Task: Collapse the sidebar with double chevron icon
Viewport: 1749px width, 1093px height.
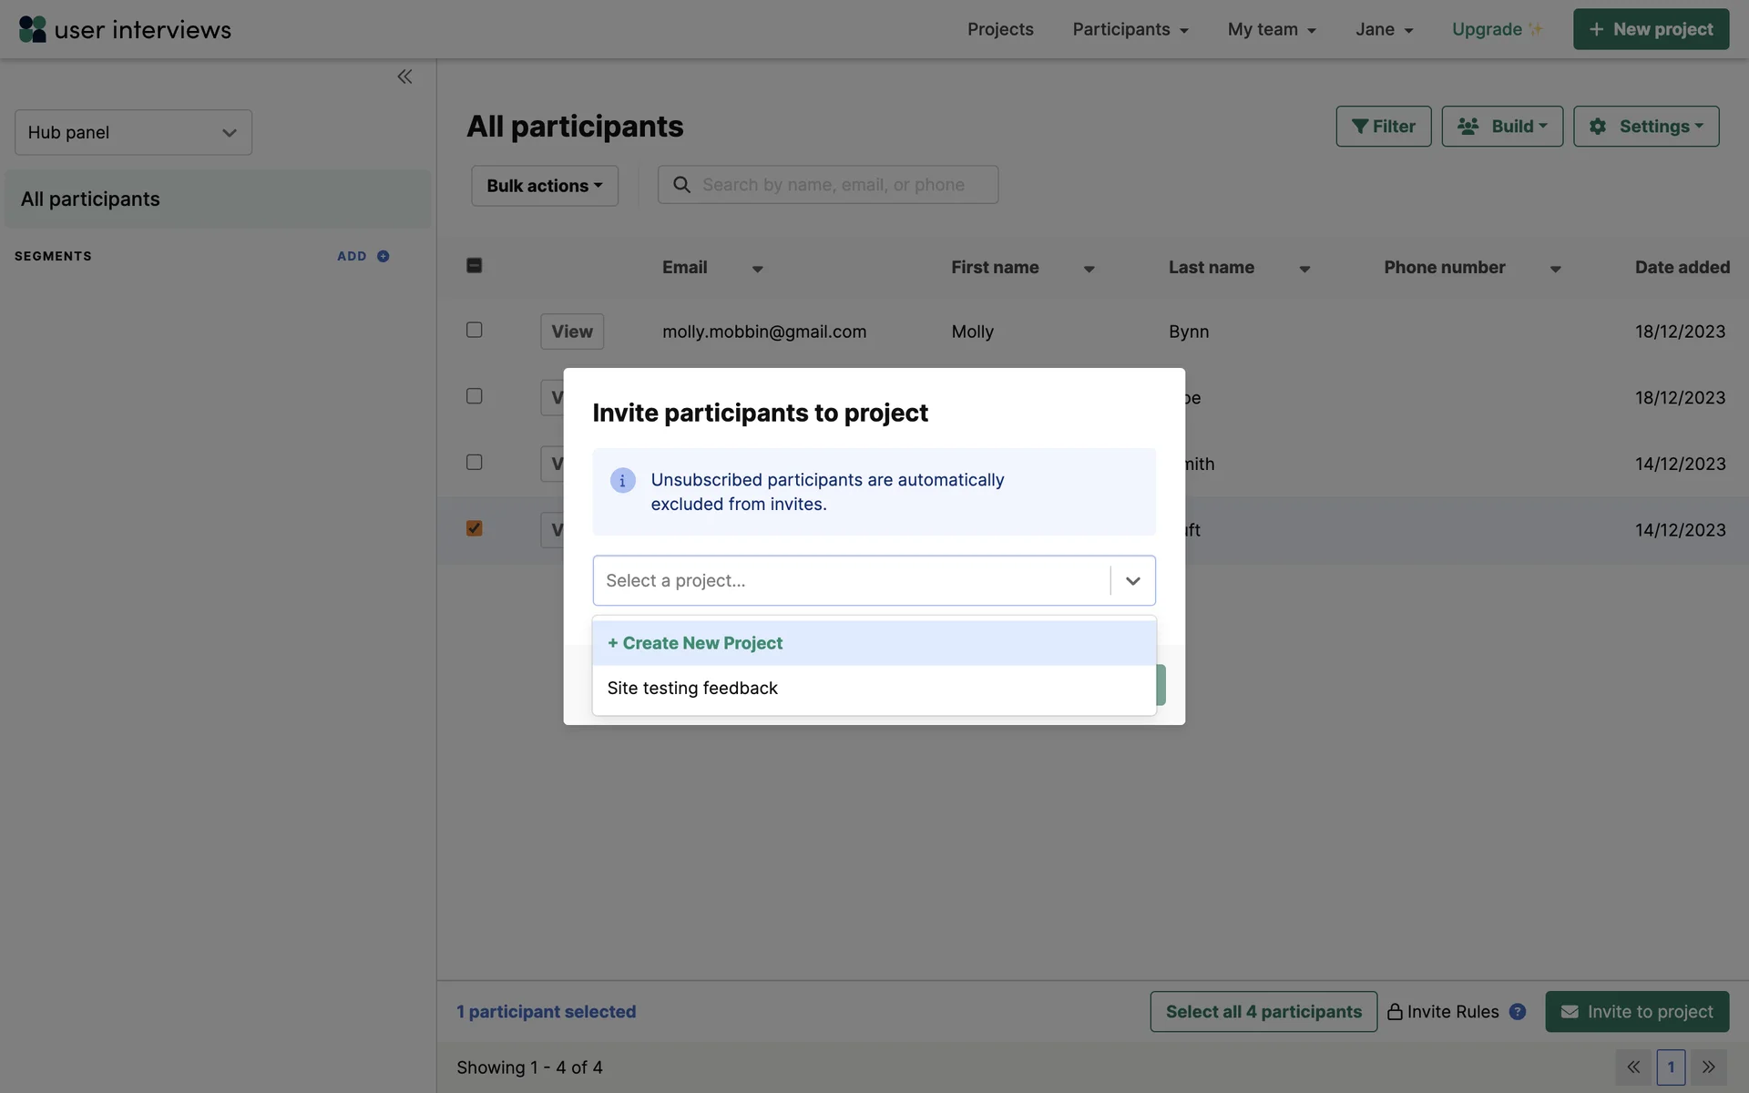Action: pyautogui.click(x=404, y=77)
